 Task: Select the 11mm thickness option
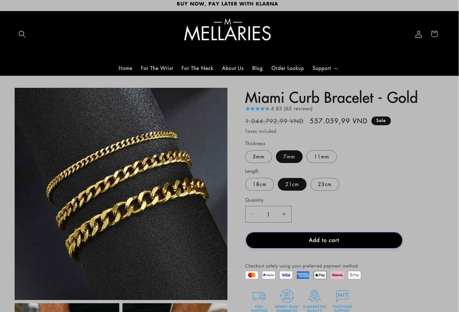pyautogui.click(x=322, y=157)
